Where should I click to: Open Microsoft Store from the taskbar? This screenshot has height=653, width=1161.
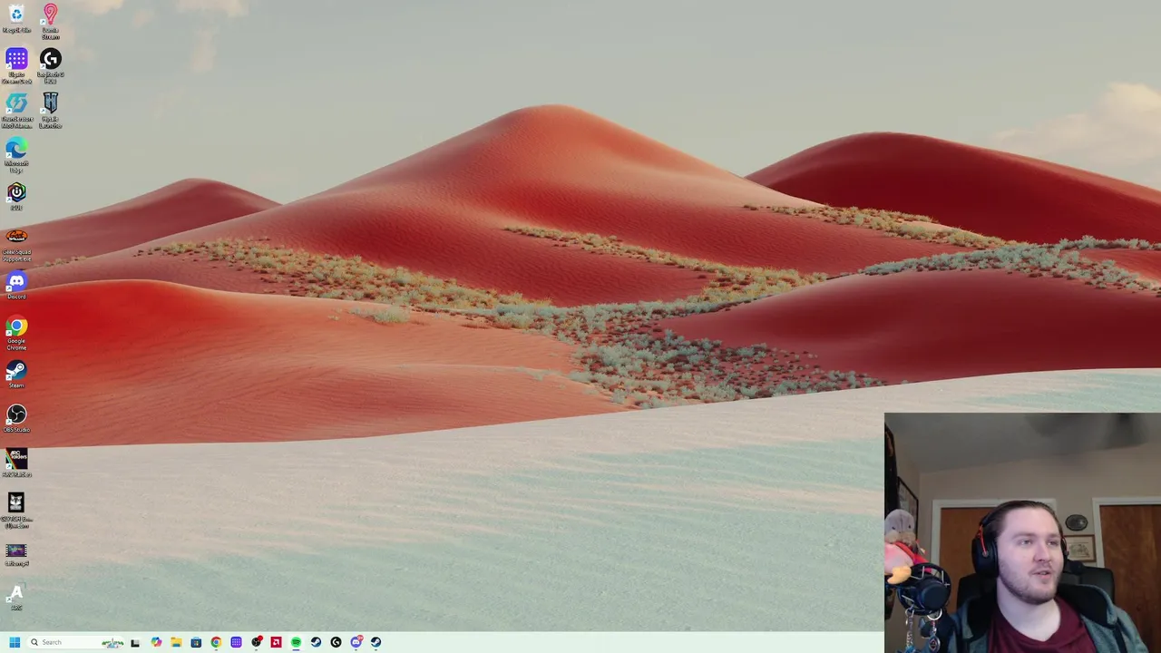coord(196,642)
